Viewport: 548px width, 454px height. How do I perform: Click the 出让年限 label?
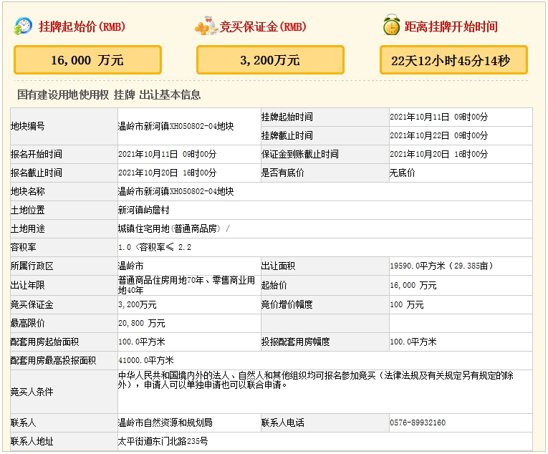point(28,285)
